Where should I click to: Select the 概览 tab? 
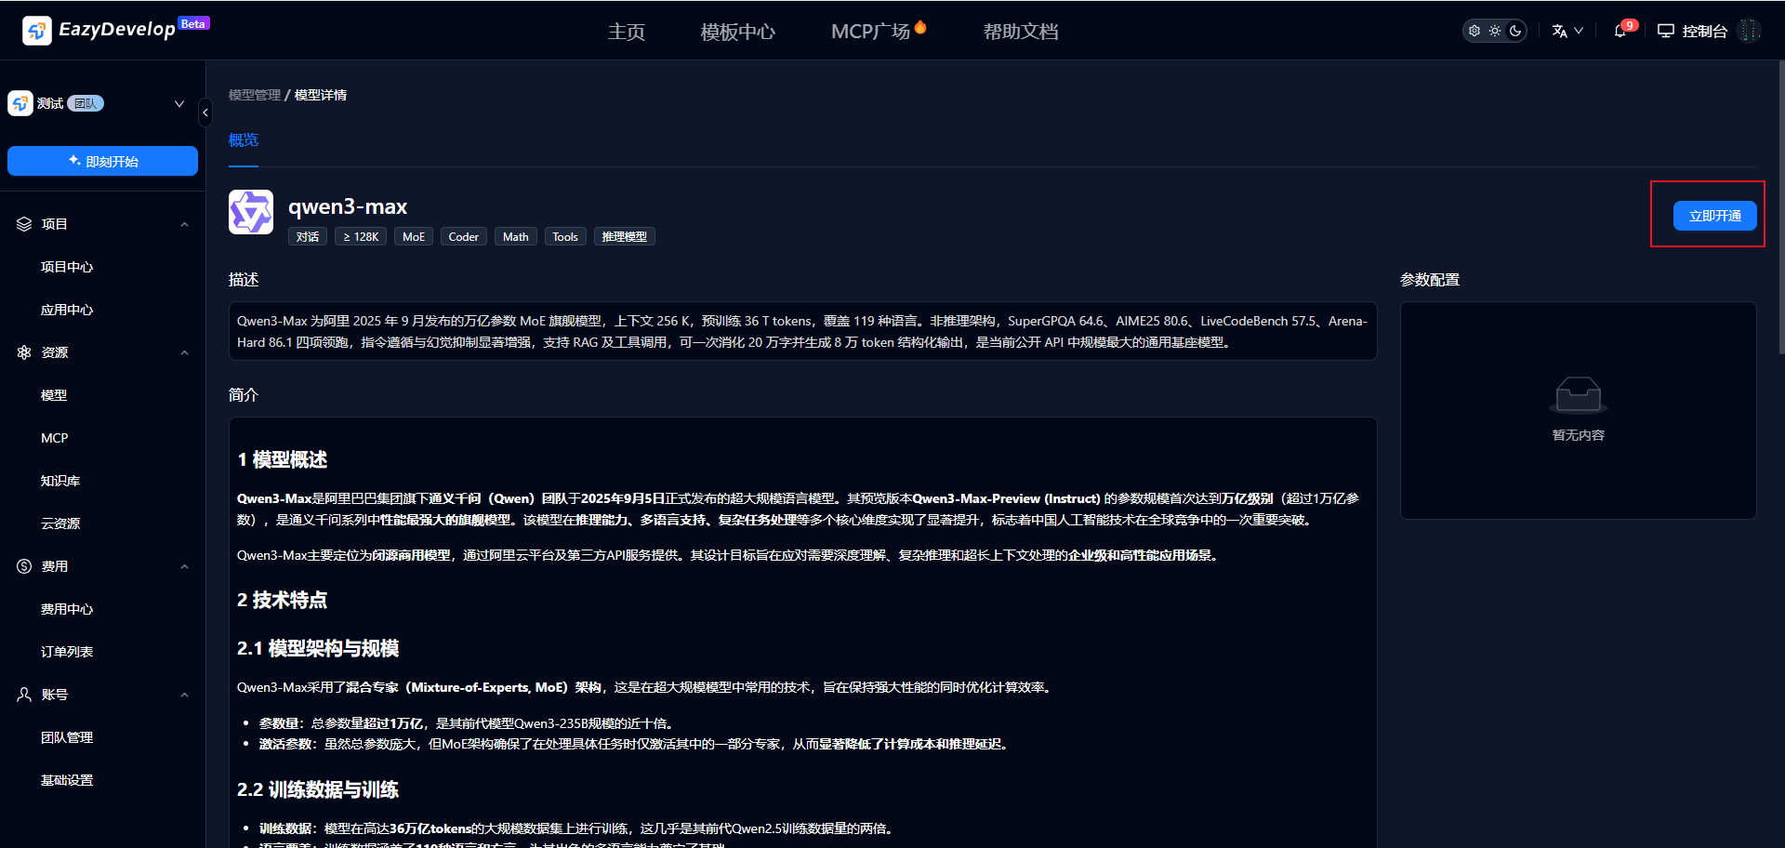244,139
